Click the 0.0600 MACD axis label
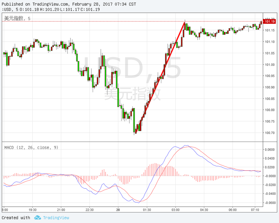 point(270,150)
